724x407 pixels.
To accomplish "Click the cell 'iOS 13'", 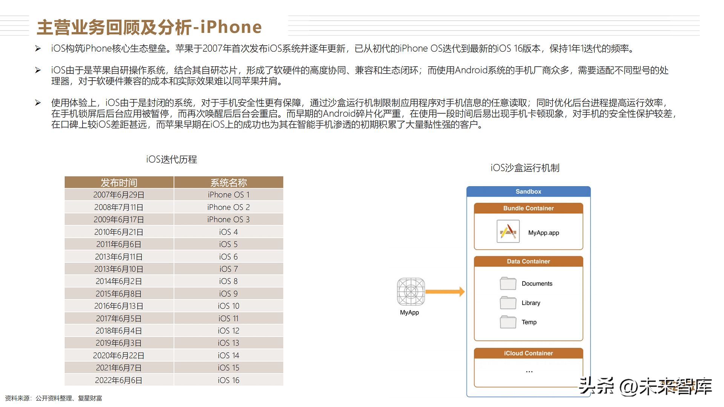I will [229, 343].
